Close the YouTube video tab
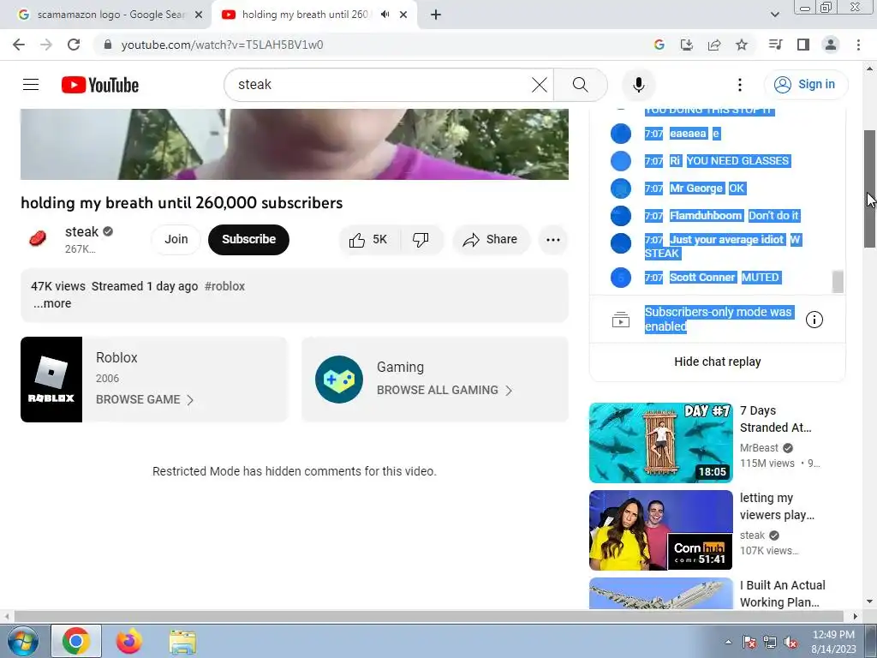The width and height of the screenshot is (877, 658). pyautogui.click(x=403, y=15)
